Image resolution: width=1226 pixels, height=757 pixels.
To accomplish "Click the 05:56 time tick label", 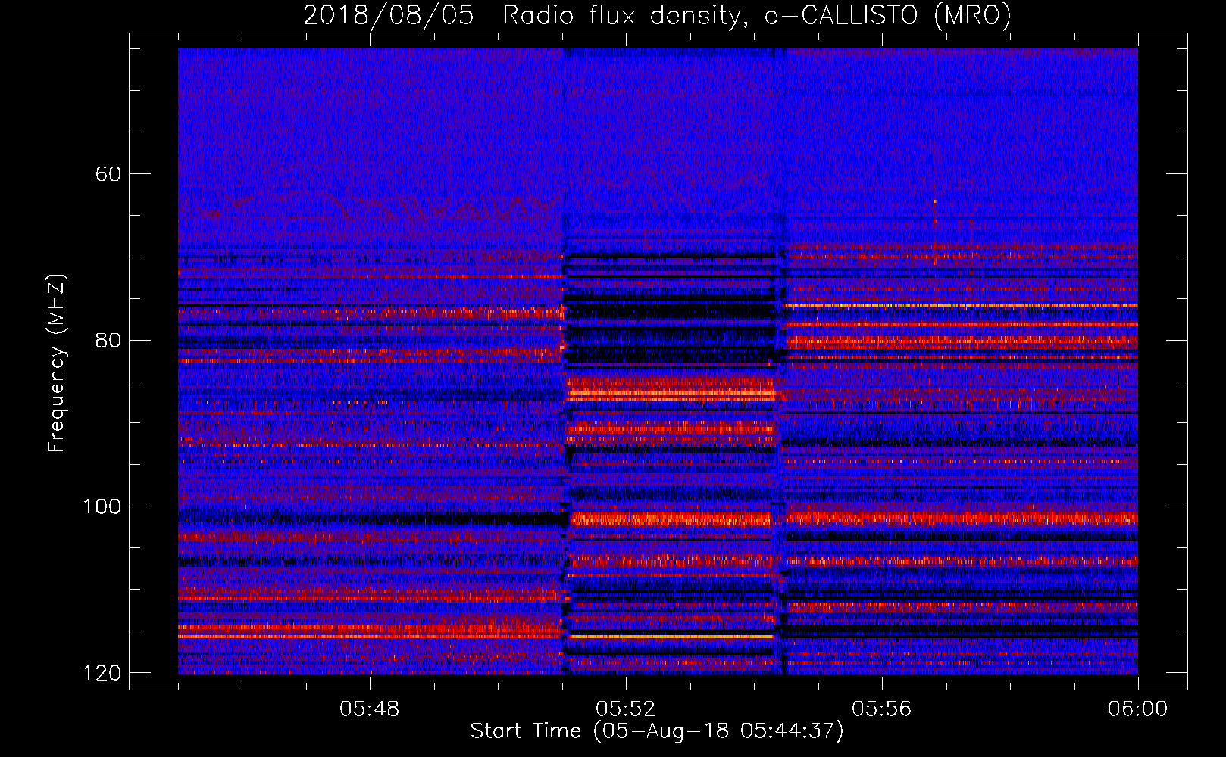I will (882, 709).
